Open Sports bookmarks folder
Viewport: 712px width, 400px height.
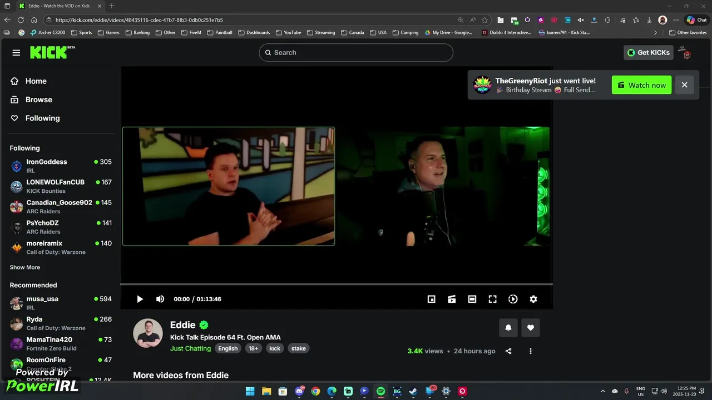[81, 33]
